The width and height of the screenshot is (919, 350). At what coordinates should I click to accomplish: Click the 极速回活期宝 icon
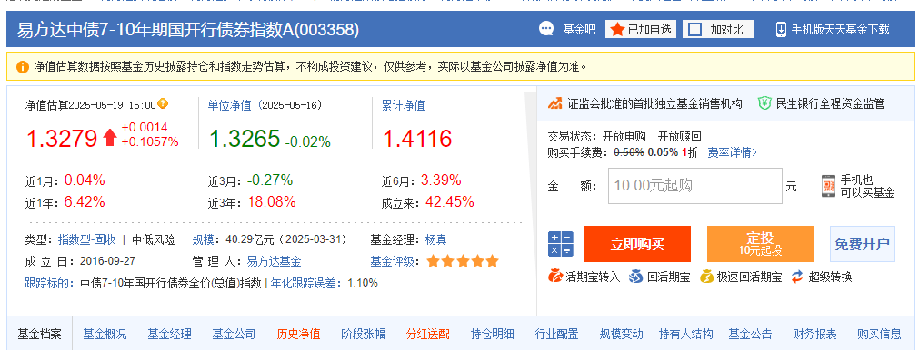pyautogui.click(x=707, y=277)
